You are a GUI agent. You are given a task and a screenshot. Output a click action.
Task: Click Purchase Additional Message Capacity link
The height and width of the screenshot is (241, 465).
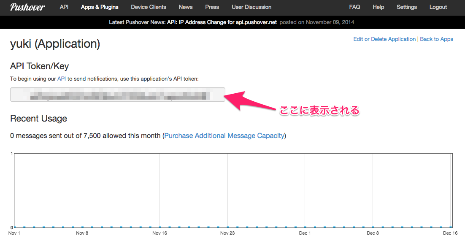coord(224,135)
